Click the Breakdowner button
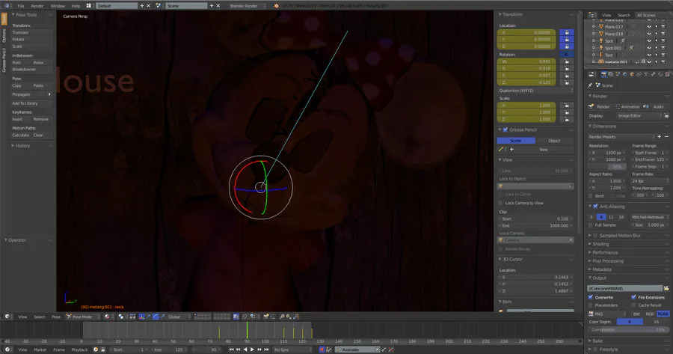Image resolution: width=673 pixels, height=354 pixels. (31, 69)
